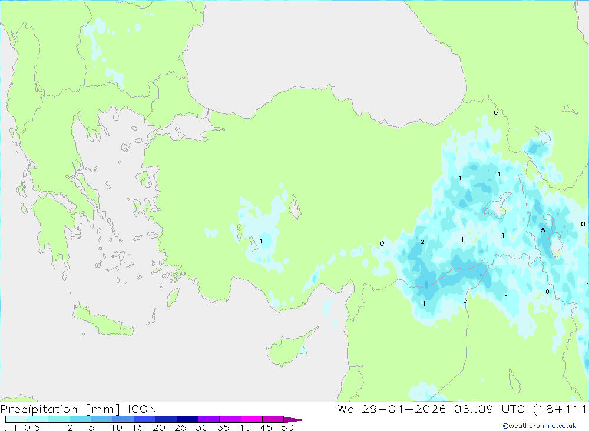Select the '35' legend scale label

point(223,427)
